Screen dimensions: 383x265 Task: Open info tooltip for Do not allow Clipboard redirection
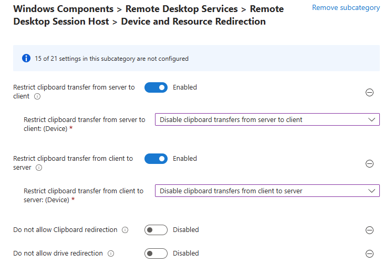(x=125, y=230)
